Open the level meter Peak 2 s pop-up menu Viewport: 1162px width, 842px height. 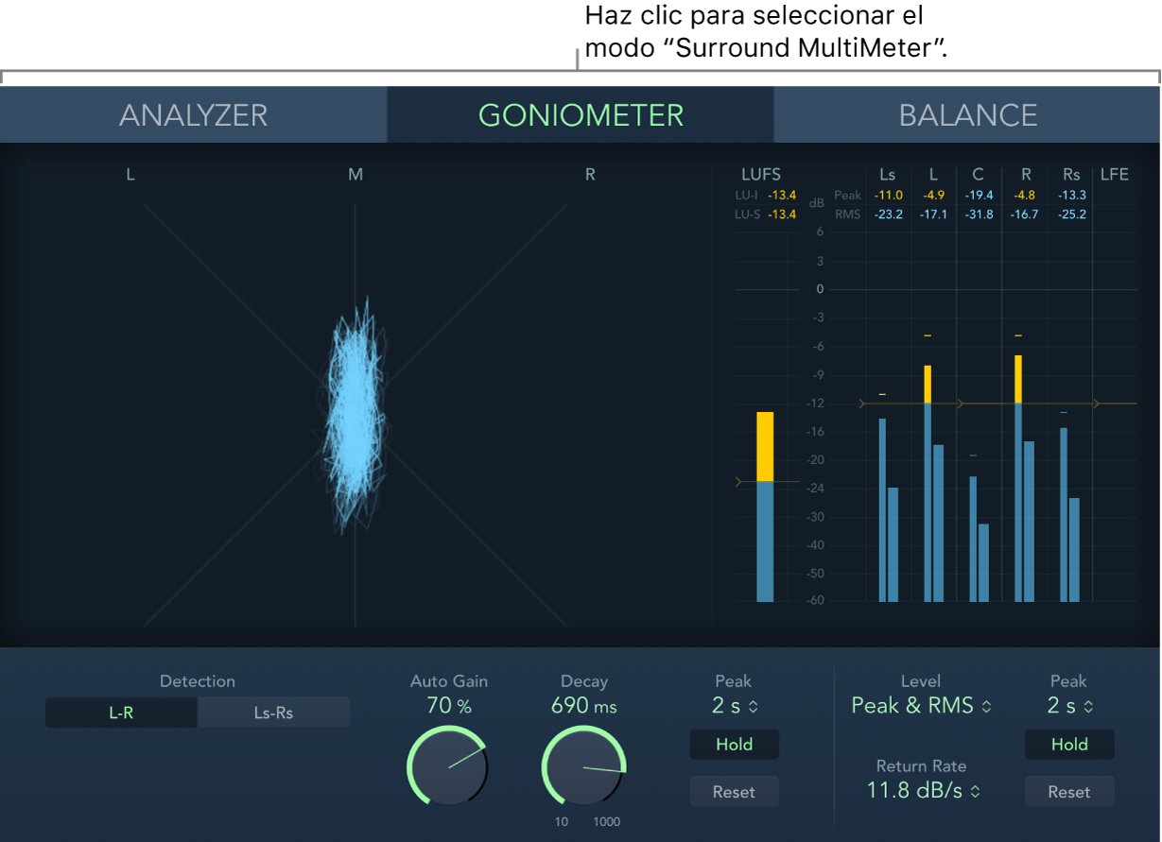tap(1068, 706)
